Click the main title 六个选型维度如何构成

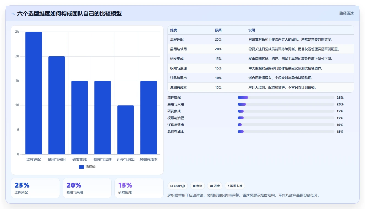pyautogui.click(x=69, y=14)
